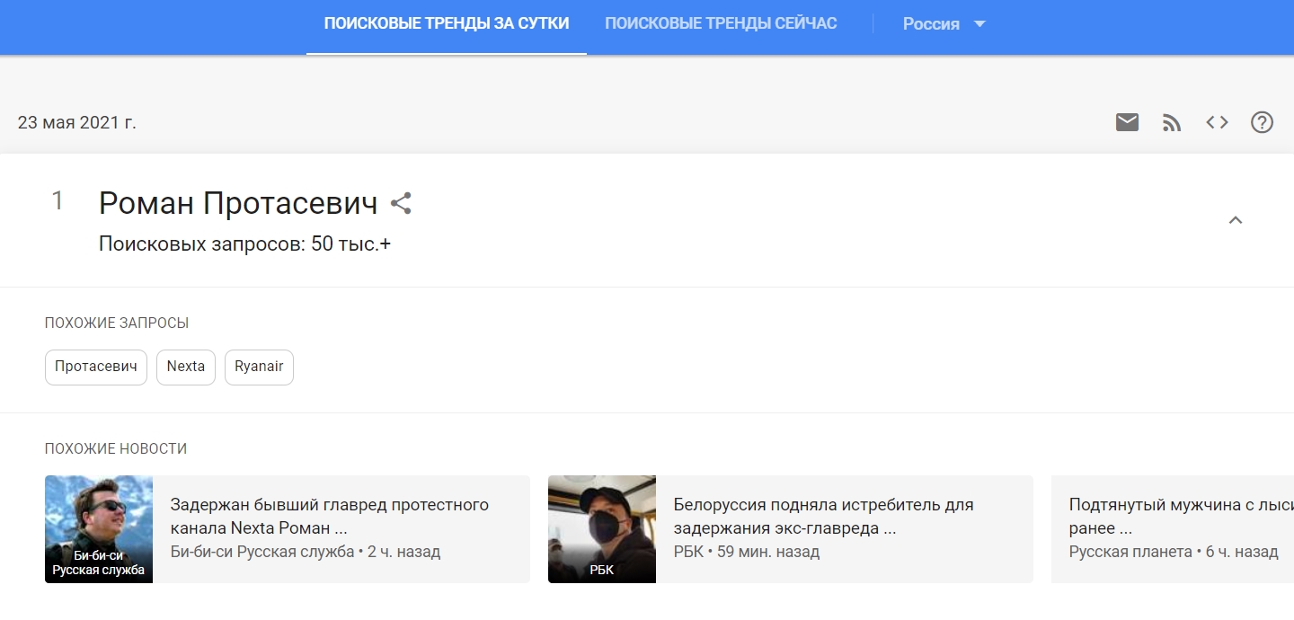Share the Роман Протасевич trend

coord(401,203)
